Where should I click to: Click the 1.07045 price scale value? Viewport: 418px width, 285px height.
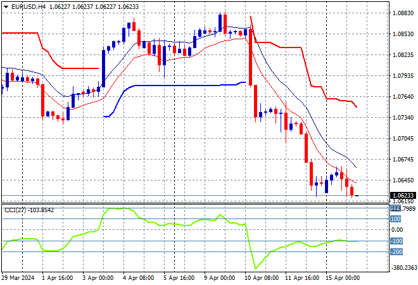tap(403, 138)
